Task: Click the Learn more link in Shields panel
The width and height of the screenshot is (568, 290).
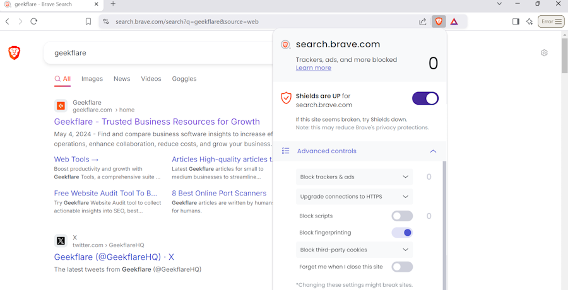Action: 313,67
